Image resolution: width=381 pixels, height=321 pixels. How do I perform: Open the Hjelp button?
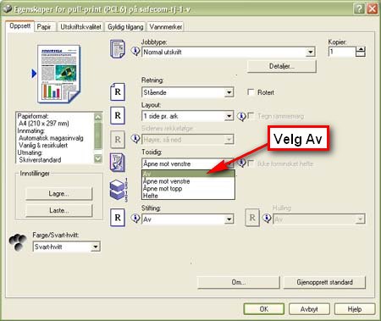click(x=355, y=309)
